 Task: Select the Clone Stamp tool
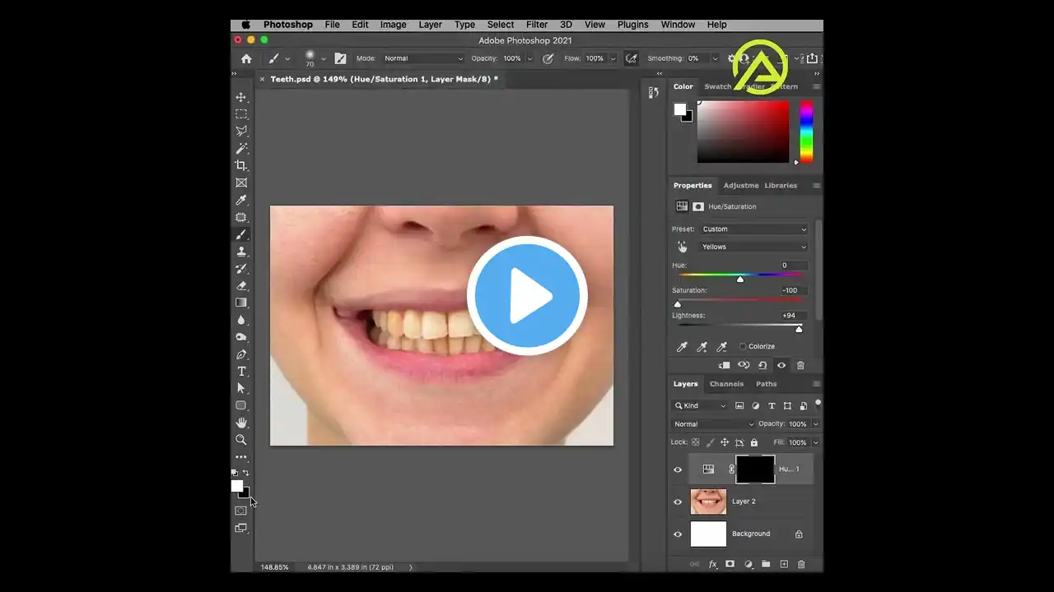coord(241,252)
